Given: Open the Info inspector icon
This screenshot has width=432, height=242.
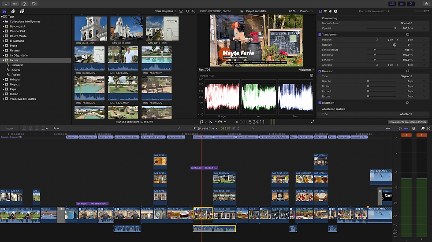Looking at the screenshot, I should 336,11.
